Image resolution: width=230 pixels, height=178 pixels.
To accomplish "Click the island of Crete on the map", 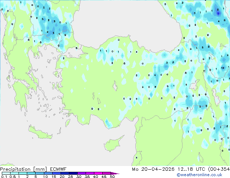I will click(x=40, y=133).
